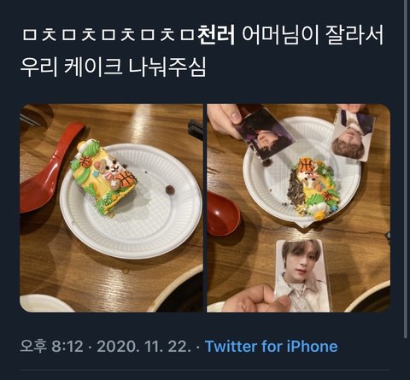Click the 오후 8:12 timestamp
This screenshot has height=380, width=410.
pyautogui.click(x=51, y=347)
